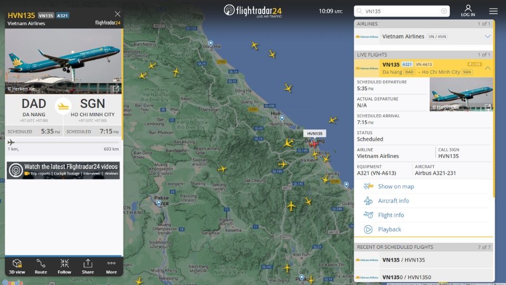
Task: Click the landing status icon between airports
Action: pyautogui.click(x=63, y=106)
